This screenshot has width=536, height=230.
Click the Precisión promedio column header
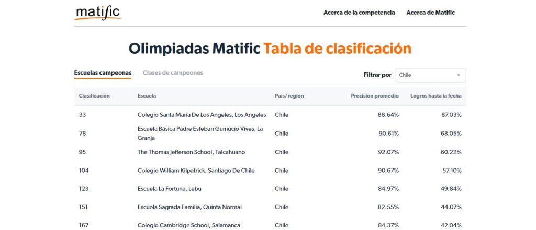pyautogui.click(x=375, y=96)
